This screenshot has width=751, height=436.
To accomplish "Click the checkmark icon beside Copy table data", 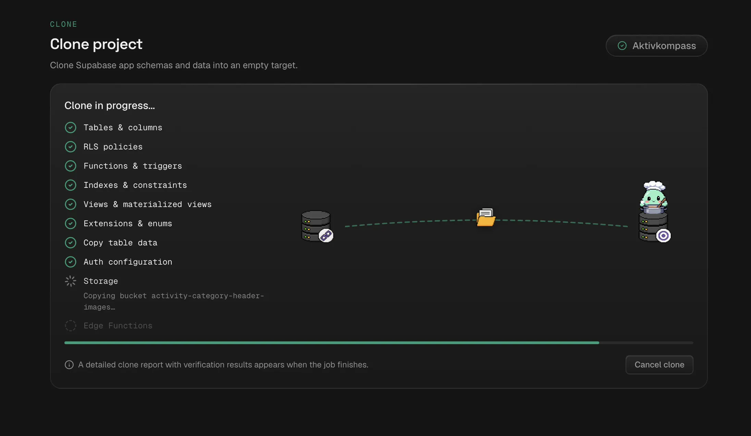I will point(71,243).
